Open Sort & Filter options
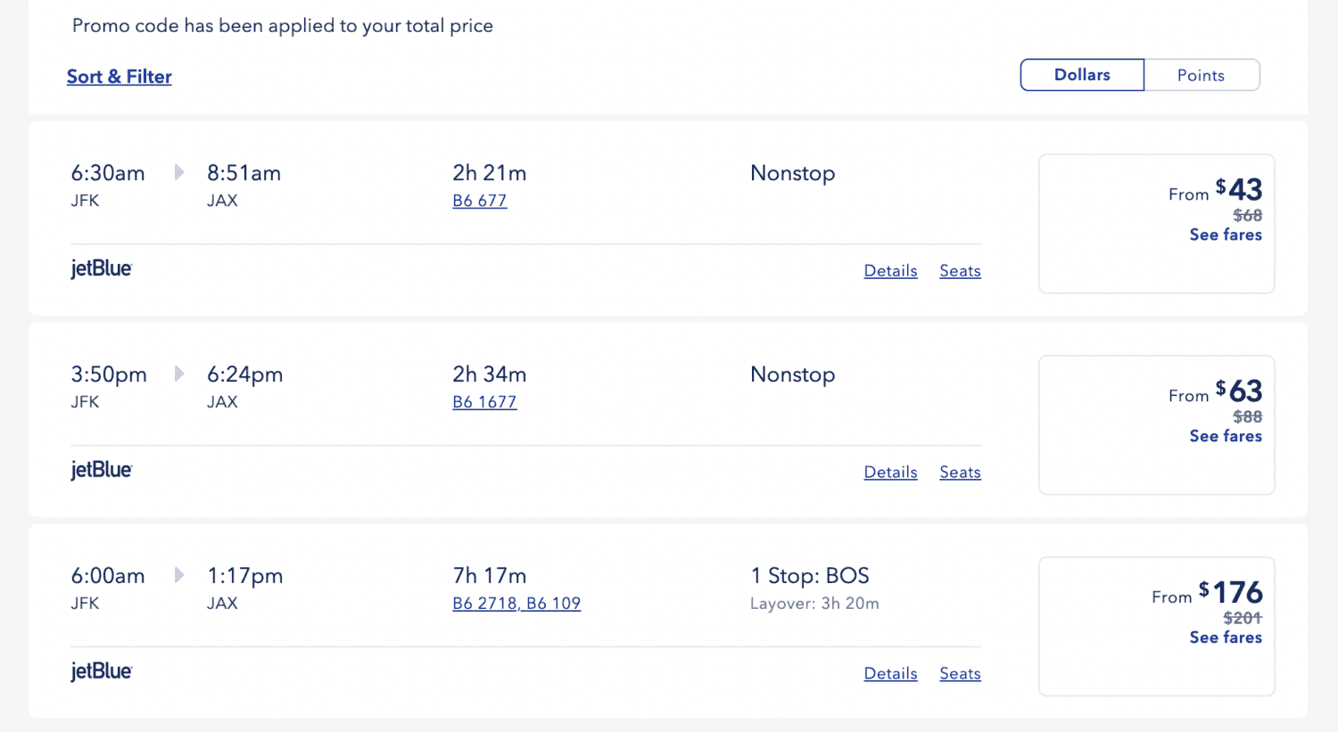 coord(119,77)
